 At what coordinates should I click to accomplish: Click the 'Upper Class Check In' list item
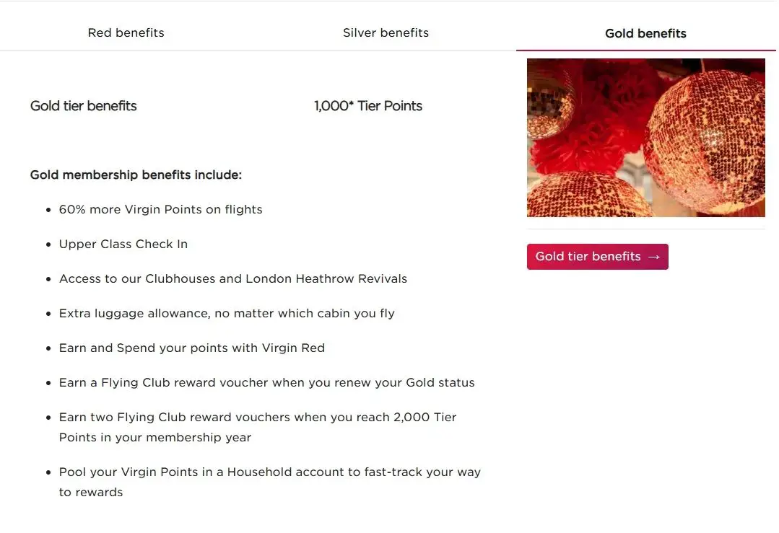123,245
